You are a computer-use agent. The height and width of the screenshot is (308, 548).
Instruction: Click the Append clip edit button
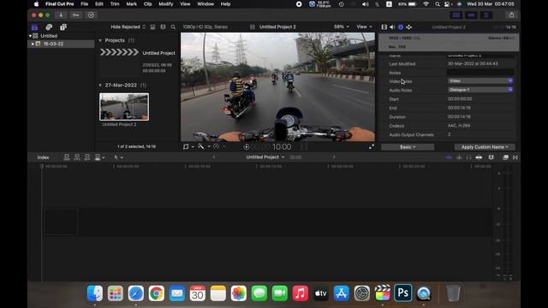click(x=87, y=157)
